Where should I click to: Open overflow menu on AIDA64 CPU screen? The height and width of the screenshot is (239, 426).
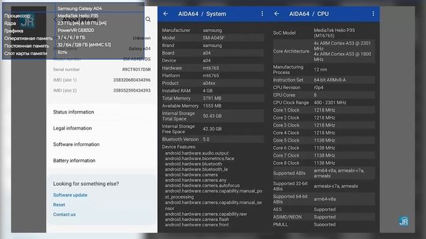(373, 13)
